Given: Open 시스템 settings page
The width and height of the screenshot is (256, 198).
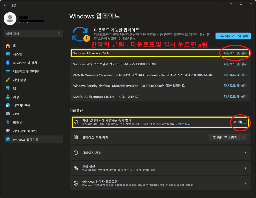Looking at the screenshot, I should pyautogui.click(x=33, y=54).
